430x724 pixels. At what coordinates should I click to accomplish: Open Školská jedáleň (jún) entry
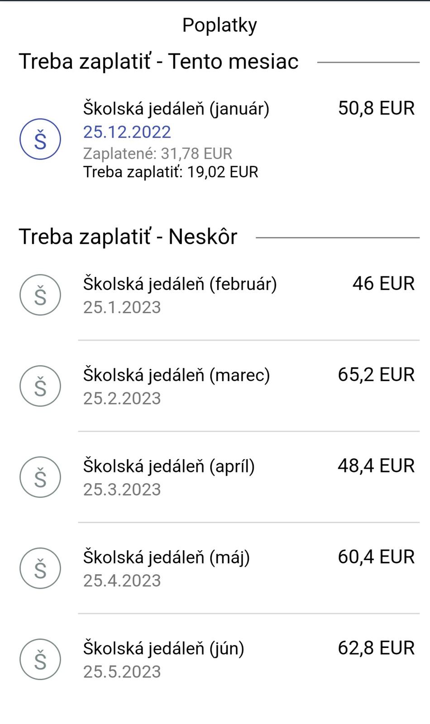(163, 648)
